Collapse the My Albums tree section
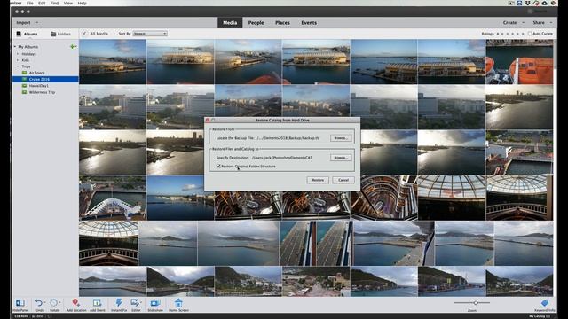The width and height of the screenshot is (568, 319). point(15,47)
